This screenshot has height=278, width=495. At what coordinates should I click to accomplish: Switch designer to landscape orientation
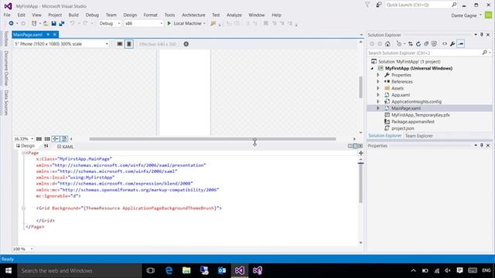120,44
